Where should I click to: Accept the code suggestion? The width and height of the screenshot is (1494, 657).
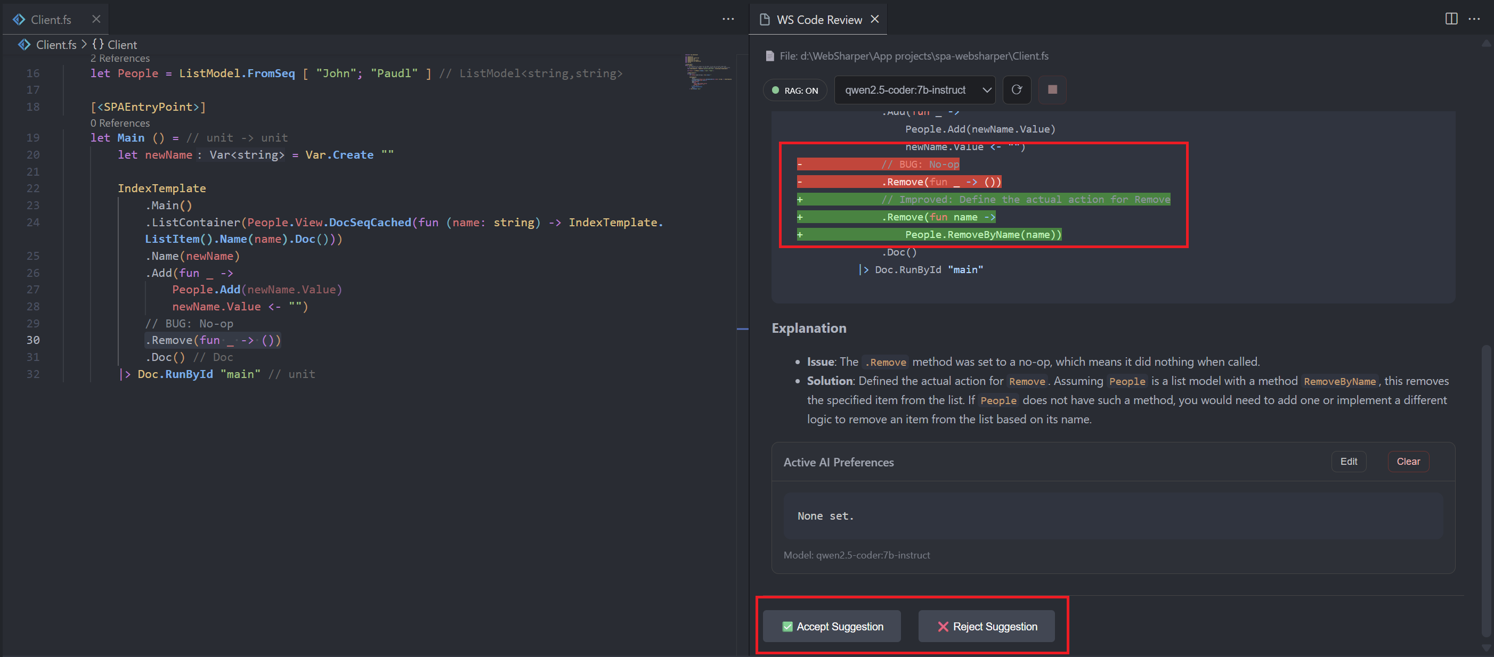click(x=832, y=626)
